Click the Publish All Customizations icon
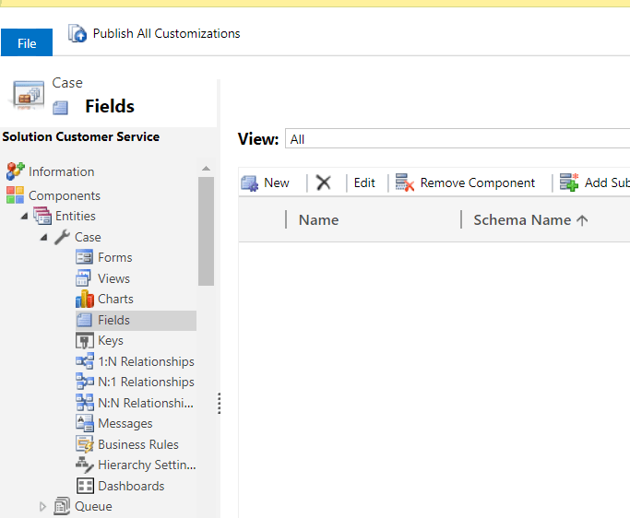 (x=77, y=34)
